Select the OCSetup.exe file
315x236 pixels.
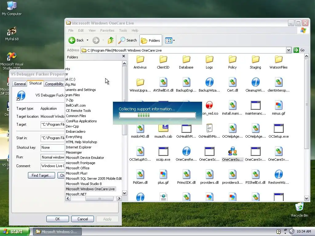278,131
